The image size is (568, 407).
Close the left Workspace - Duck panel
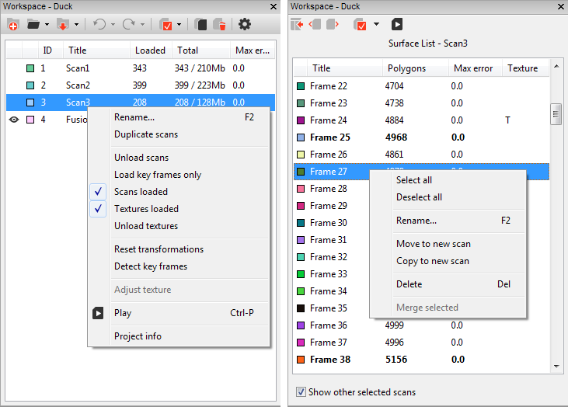pos(274,6)
